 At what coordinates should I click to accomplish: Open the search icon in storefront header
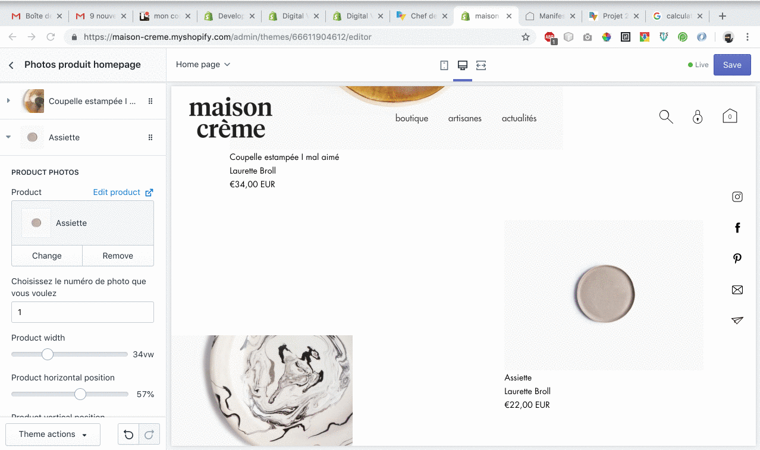[665, 117]
